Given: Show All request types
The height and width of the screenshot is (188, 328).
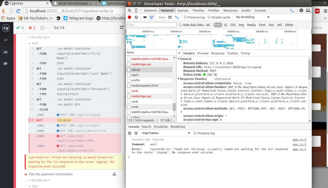Looking at the screenshot, I should 208,25.
